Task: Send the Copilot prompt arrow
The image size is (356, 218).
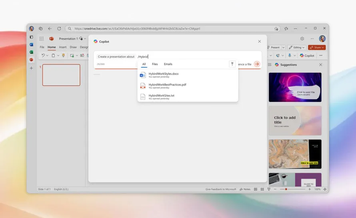Action: (x=257, y=64)
